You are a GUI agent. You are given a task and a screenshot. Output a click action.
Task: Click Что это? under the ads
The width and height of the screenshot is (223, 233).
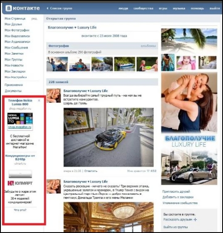(x=20, y=210)
